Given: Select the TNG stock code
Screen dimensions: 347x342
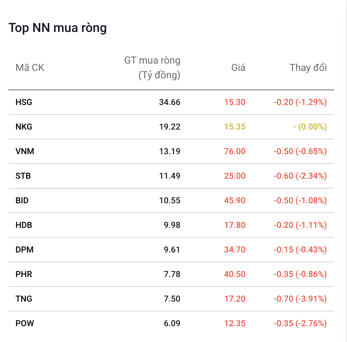Looking at the screenshot, I should (x=24, y=299).
